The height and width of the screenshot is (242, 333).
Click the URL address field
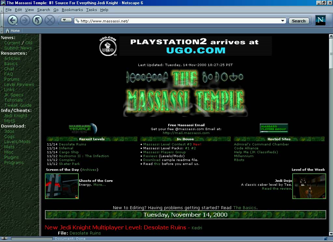click(180, 21)
